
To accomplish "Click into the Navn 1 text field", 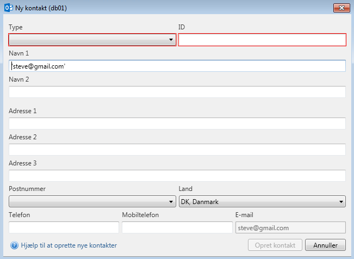I will tap(177, 66).
